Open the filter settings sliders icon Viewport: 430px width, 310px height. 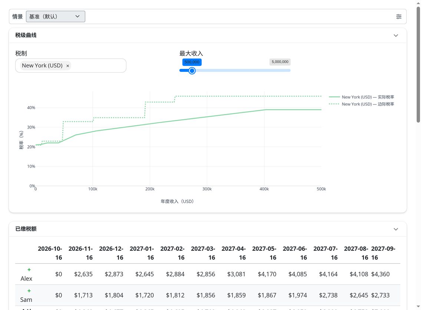[399, 16]
